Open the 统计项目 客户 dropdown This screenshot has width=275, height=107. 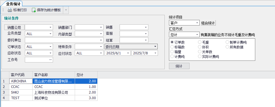pyautogui.click(x=197, y=23)
